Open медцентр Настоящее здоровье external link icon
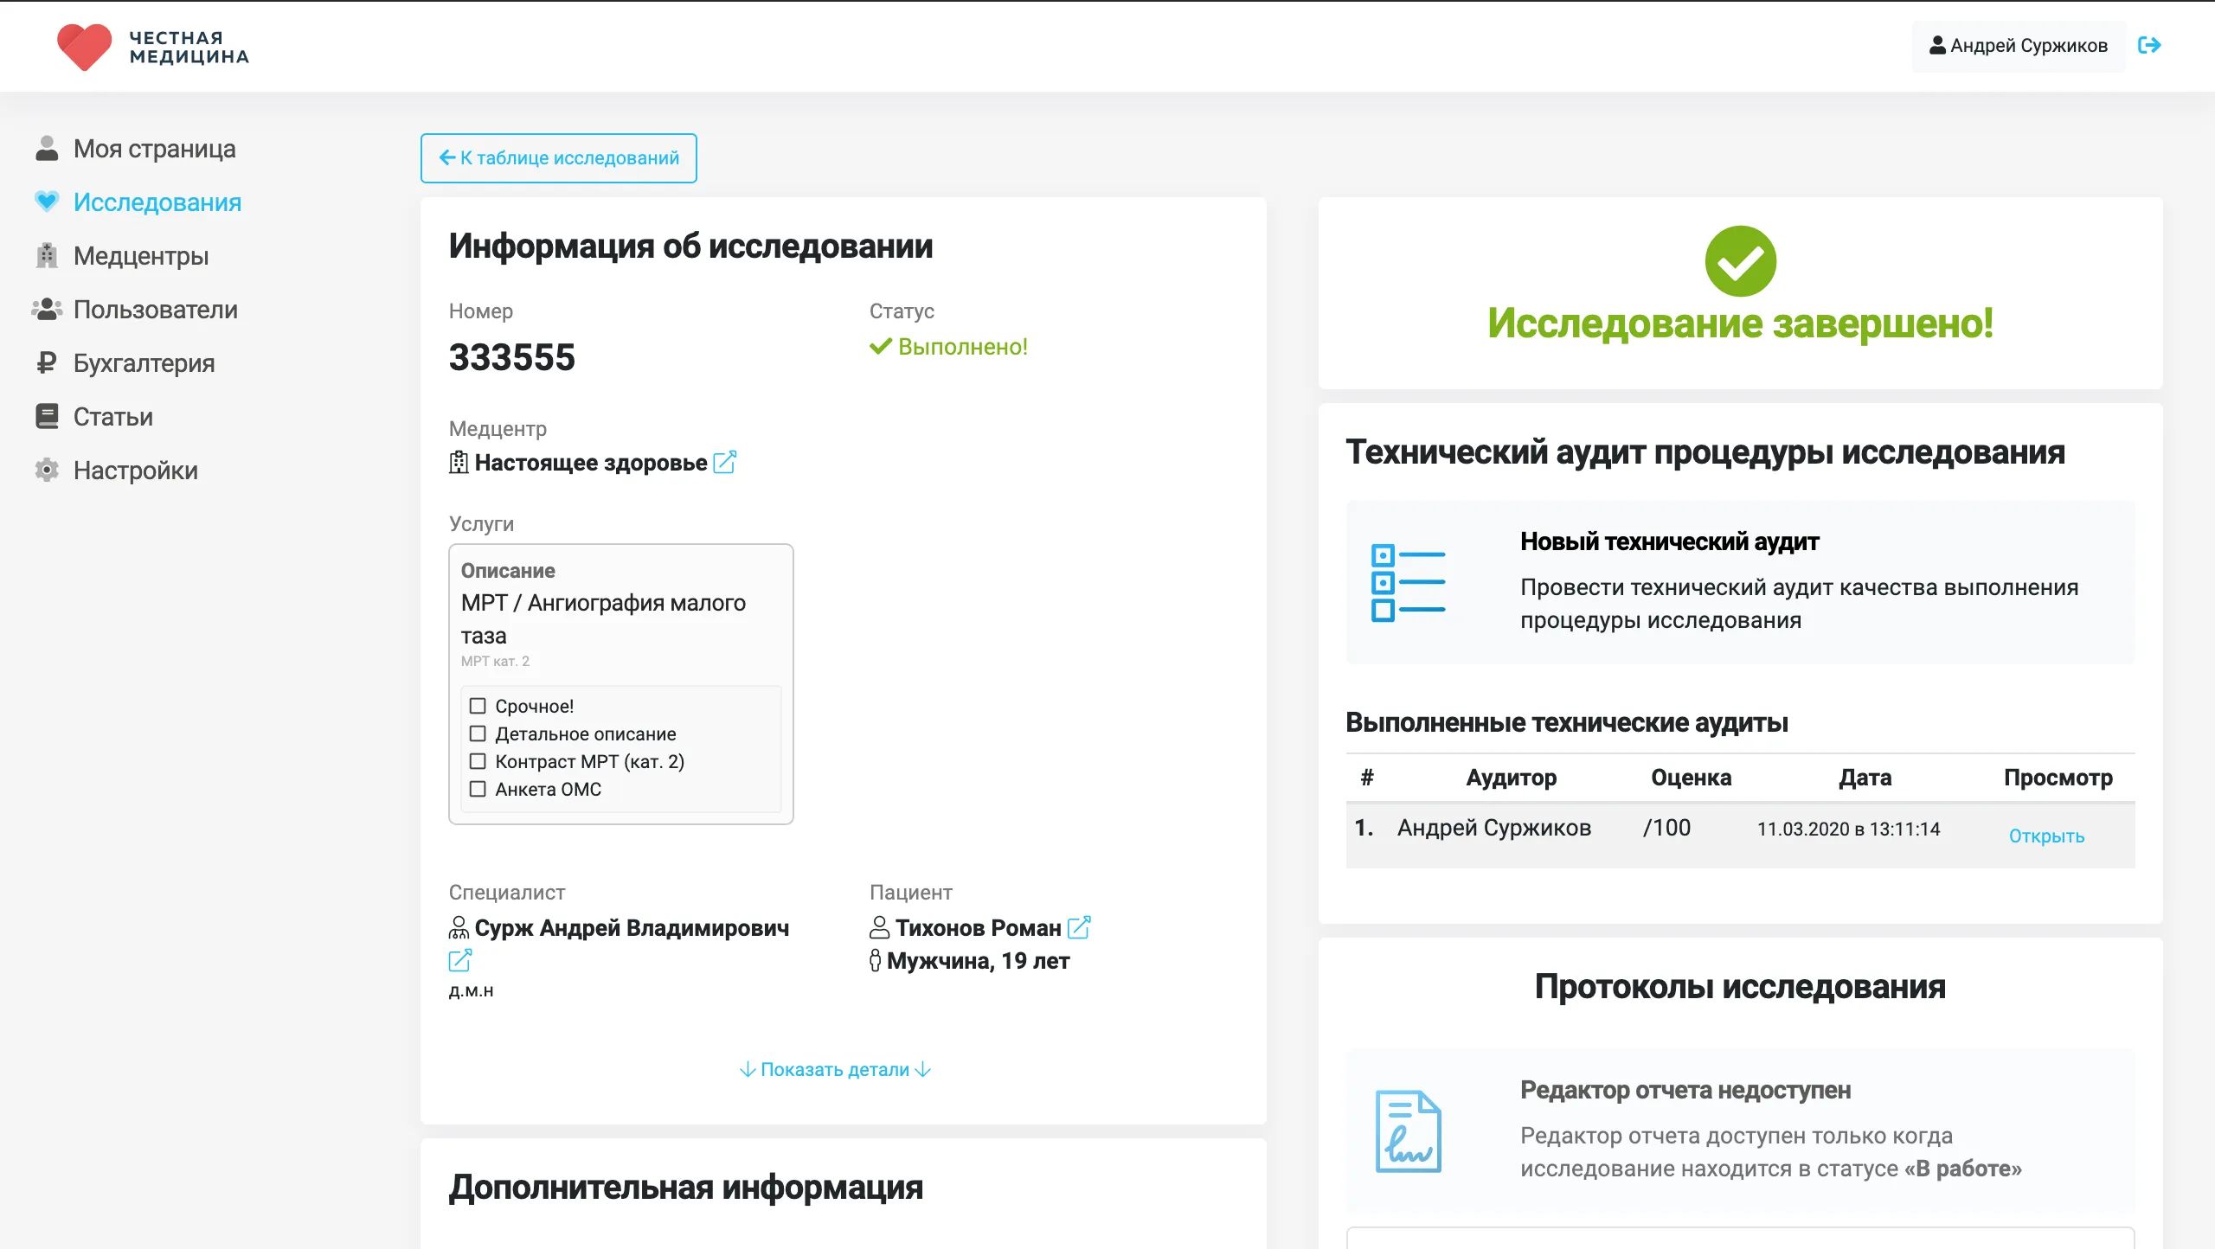This screenshot has height=1249, width=2215. pyautogui.click(x=726, y=462)
